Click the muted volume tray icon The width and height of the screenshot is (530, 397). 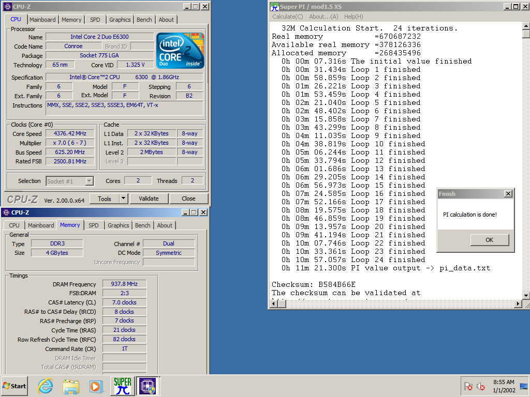(x=480, y=386)
